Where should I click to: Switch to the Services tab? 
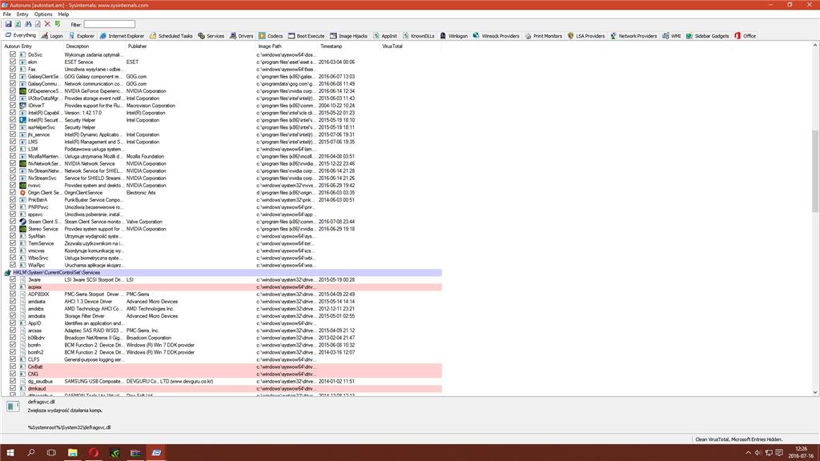coord(211,36)
